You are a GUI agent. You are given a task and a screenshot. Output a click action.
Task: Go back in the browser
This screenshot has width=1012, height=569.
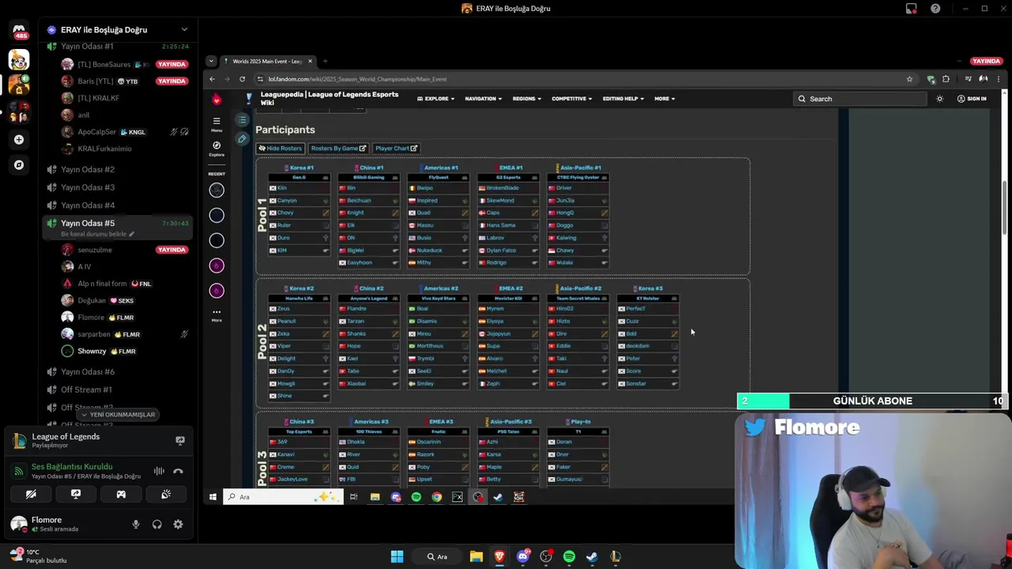tap(212, 79)
